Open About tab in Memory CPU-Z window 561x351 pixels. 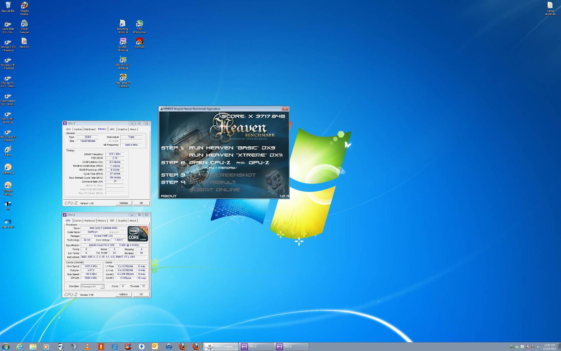point(133,129)
